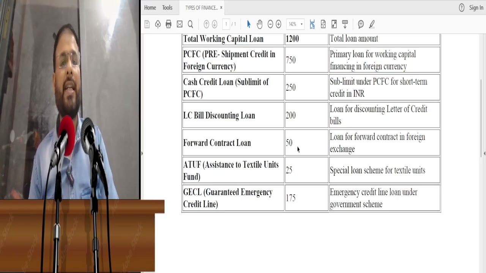The width and height of the screenshot is (486, 273).
Task: Open the Home tab
Action: [x=150, y=8]
